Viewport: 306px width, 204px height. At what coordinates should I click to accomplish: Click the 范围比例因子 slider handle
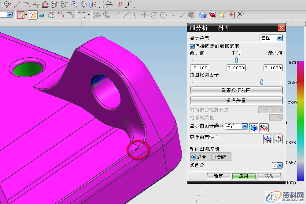click(262, 82)
